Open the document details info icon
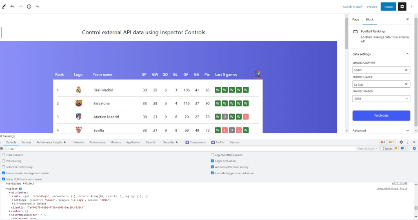The width and height of the screenshot is (418, 220). [x=29, y=7]
